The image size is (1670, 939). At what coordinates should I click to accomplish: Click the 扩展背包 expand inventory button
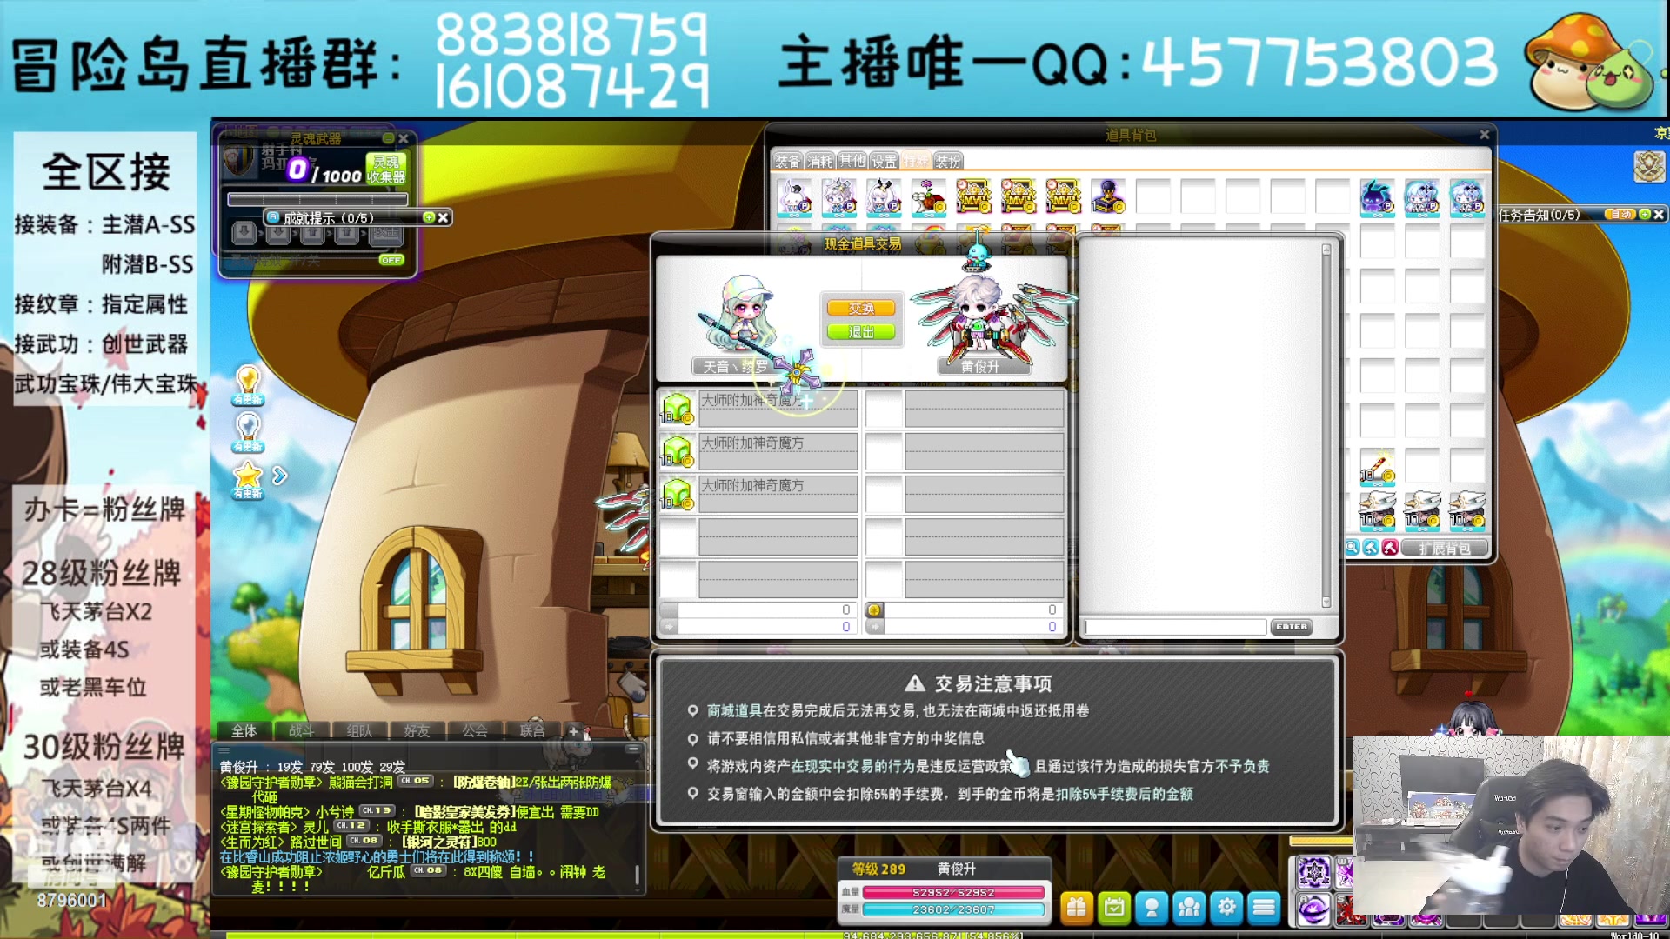(x=1444, y=548)
